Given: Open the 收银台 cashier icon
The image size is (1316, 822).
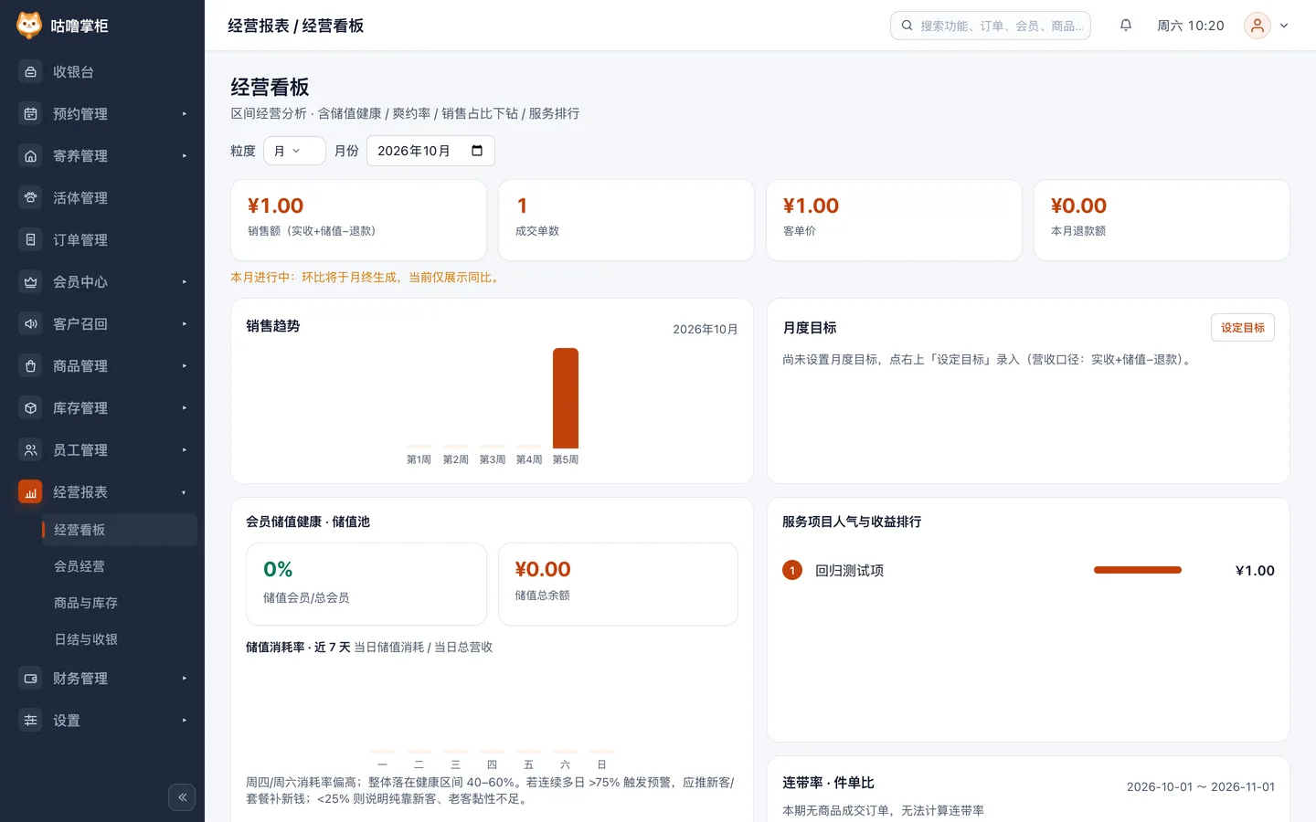Looking at the screenshot, I should (x=30, y=72).
